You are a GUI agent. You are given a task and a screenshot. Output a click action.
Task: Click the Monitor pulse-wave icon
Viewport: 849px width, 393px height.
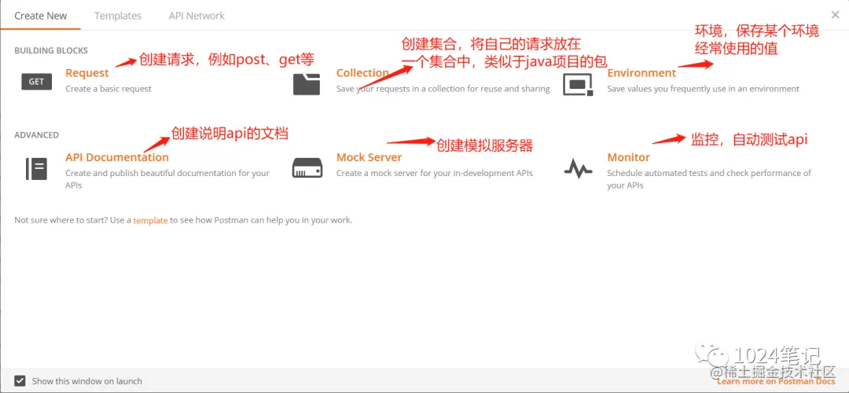pyautogui.click(x=578, y=168)
